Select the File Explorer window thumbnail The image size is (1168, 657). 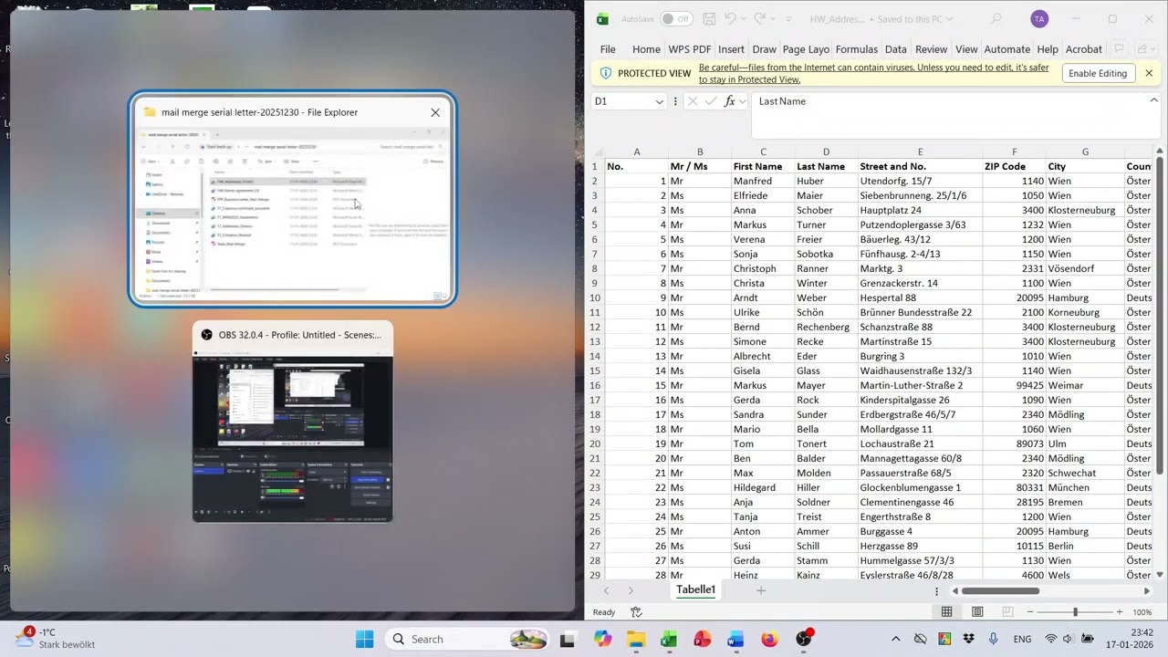pyautogui.click(x=292, y=199)
